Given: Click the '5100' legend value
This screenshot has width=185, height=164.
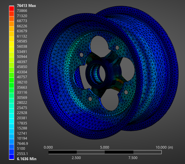Looking at the screenshot, I should tap(21, 149).
